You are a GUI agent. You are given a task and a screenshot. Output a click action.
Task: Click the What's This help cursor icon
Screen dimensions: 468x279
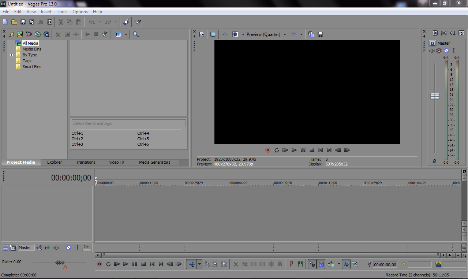[138, 22]
